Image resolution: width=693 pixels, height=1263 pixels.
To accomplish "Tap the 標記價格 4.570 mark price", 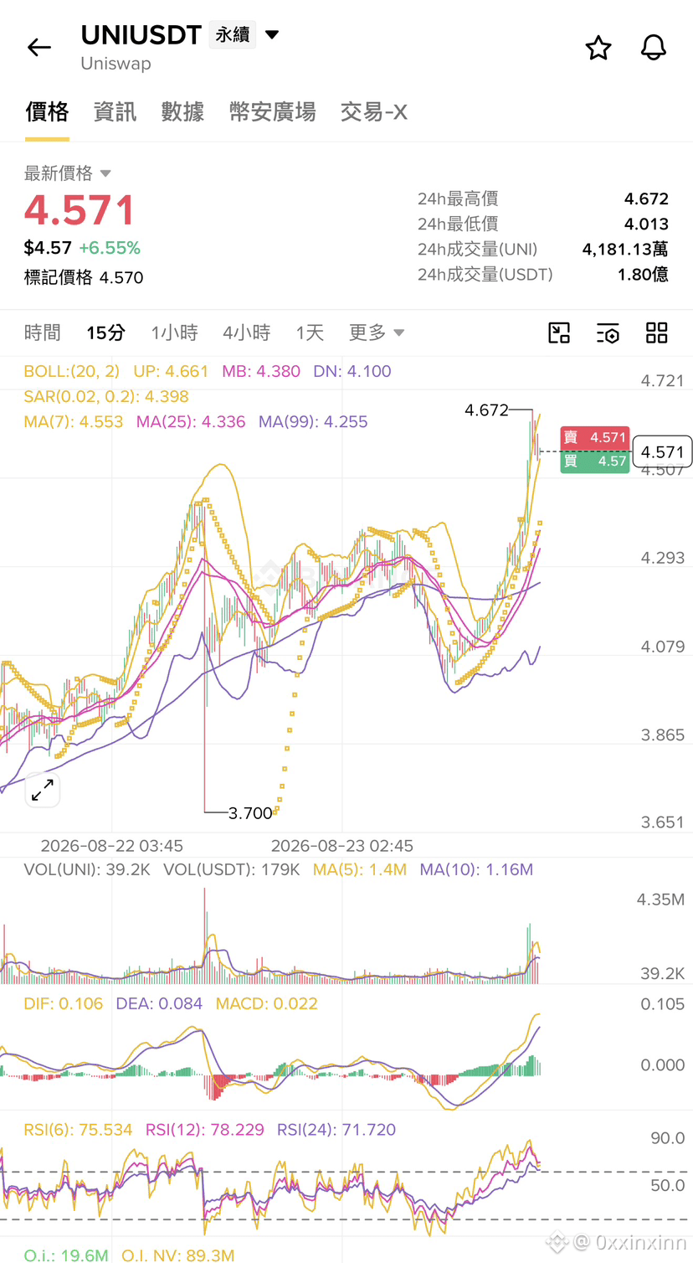I will [84, 277].
